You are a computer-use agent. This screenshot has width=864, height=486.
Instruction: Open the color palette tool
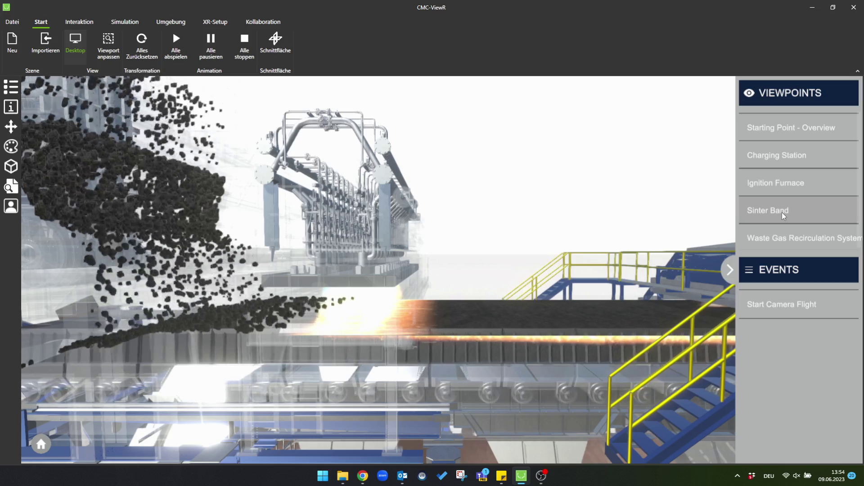point(11,146)
